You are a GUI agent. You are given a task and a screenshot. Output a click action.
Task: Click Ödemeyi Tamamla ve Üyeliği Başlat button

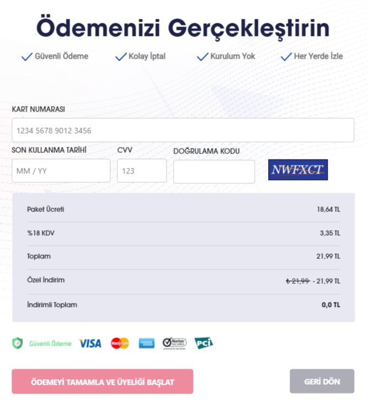pyautogui.click(x=103, y=381)
